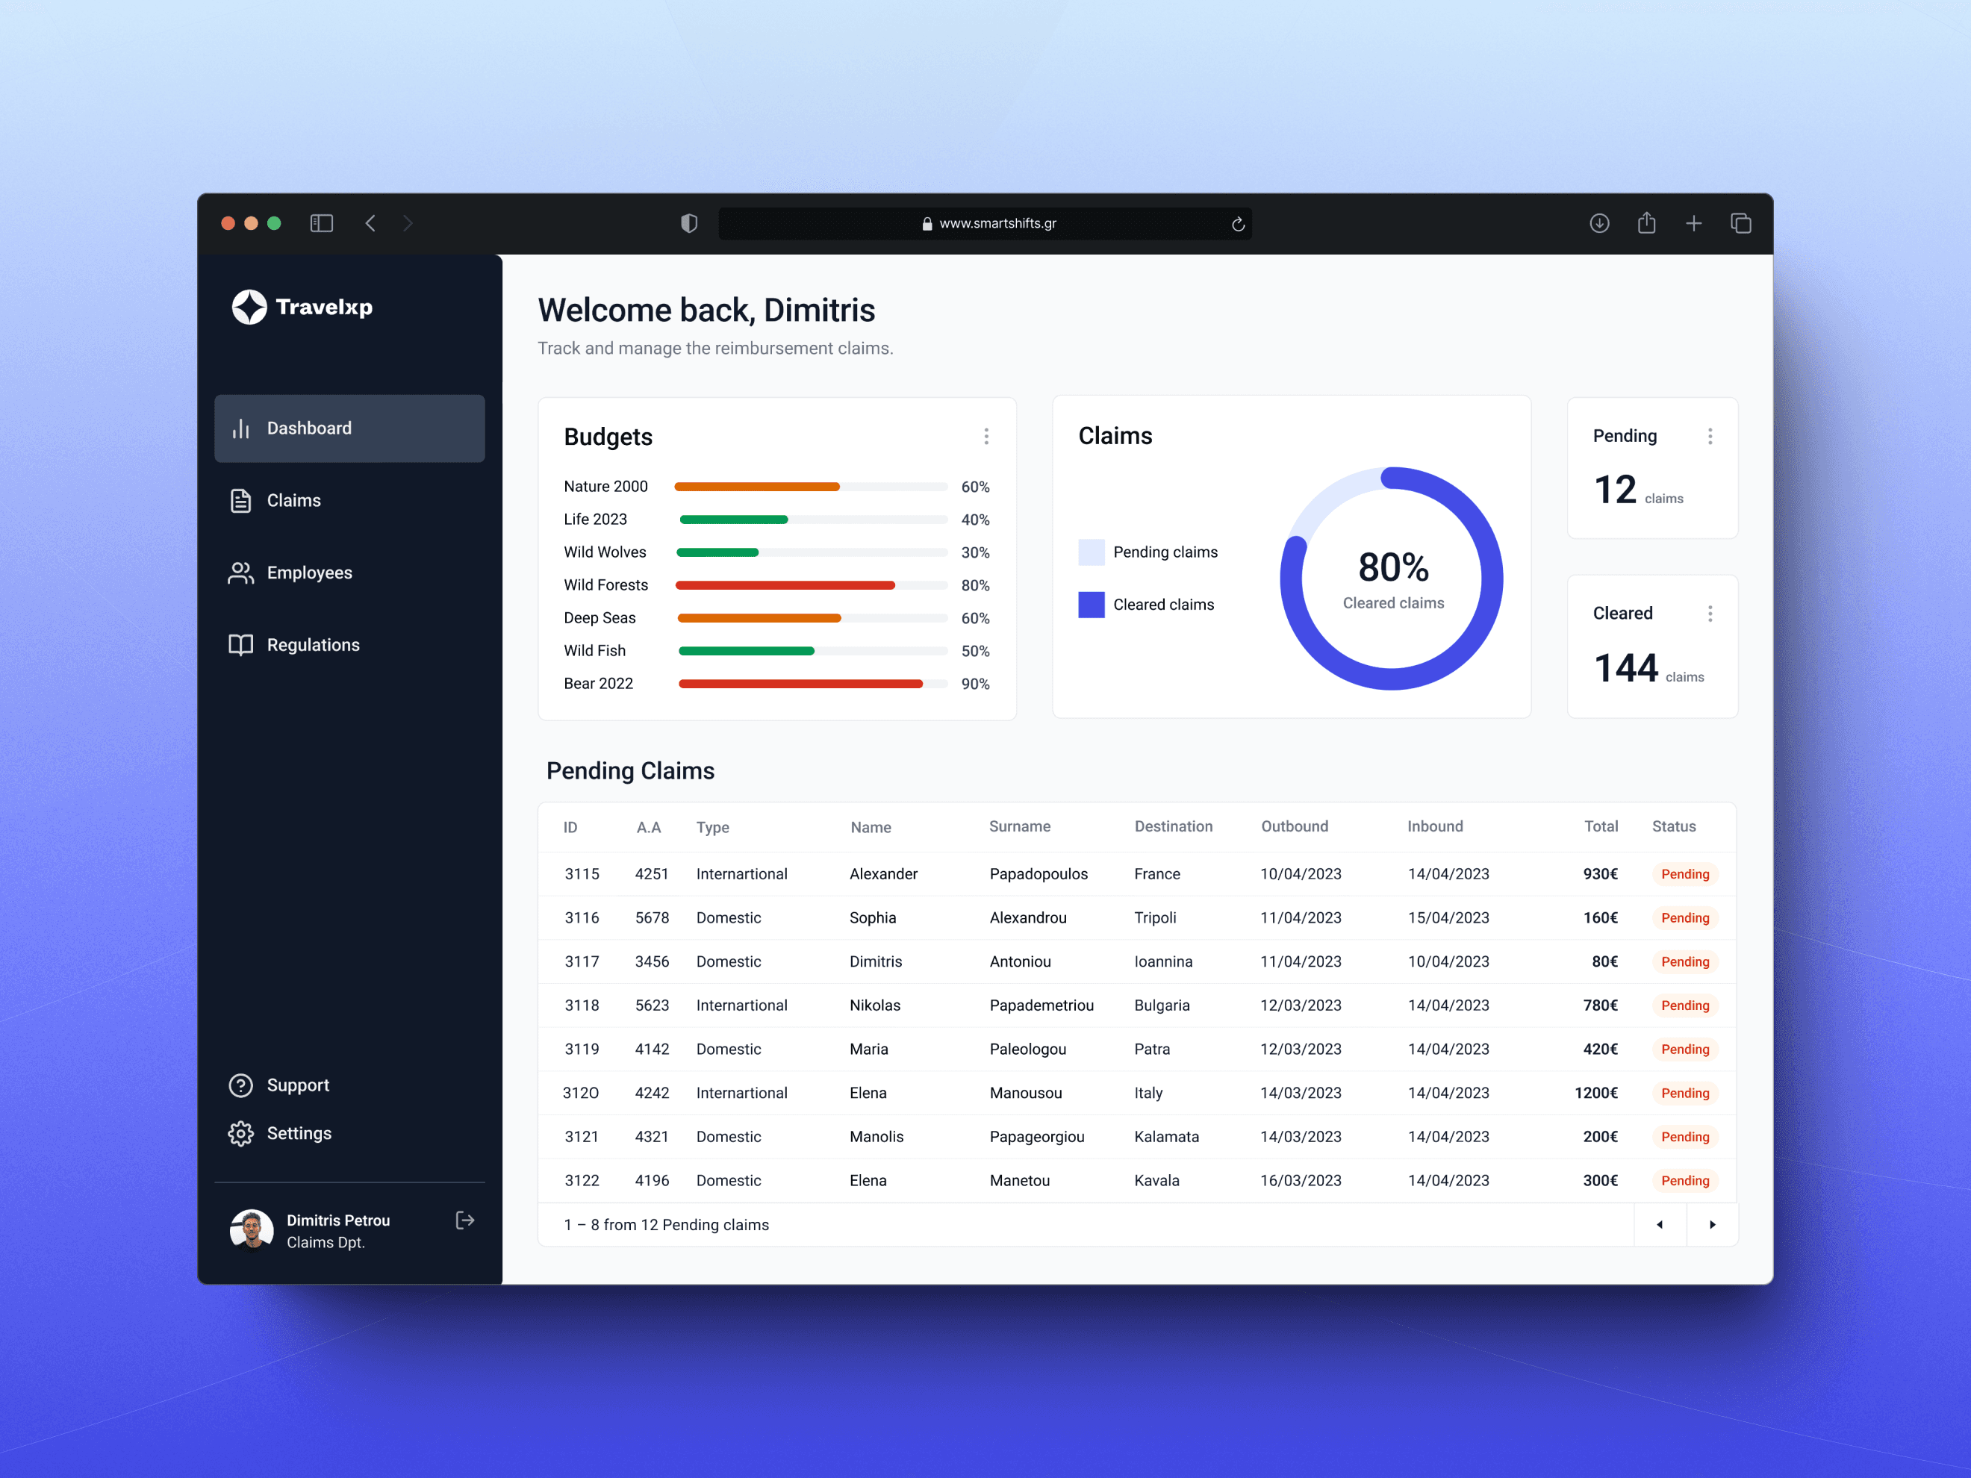Click Dimitris Petrou's avatar photo
Screen dimensions: 1971x1478
(x=252, y=1230)
